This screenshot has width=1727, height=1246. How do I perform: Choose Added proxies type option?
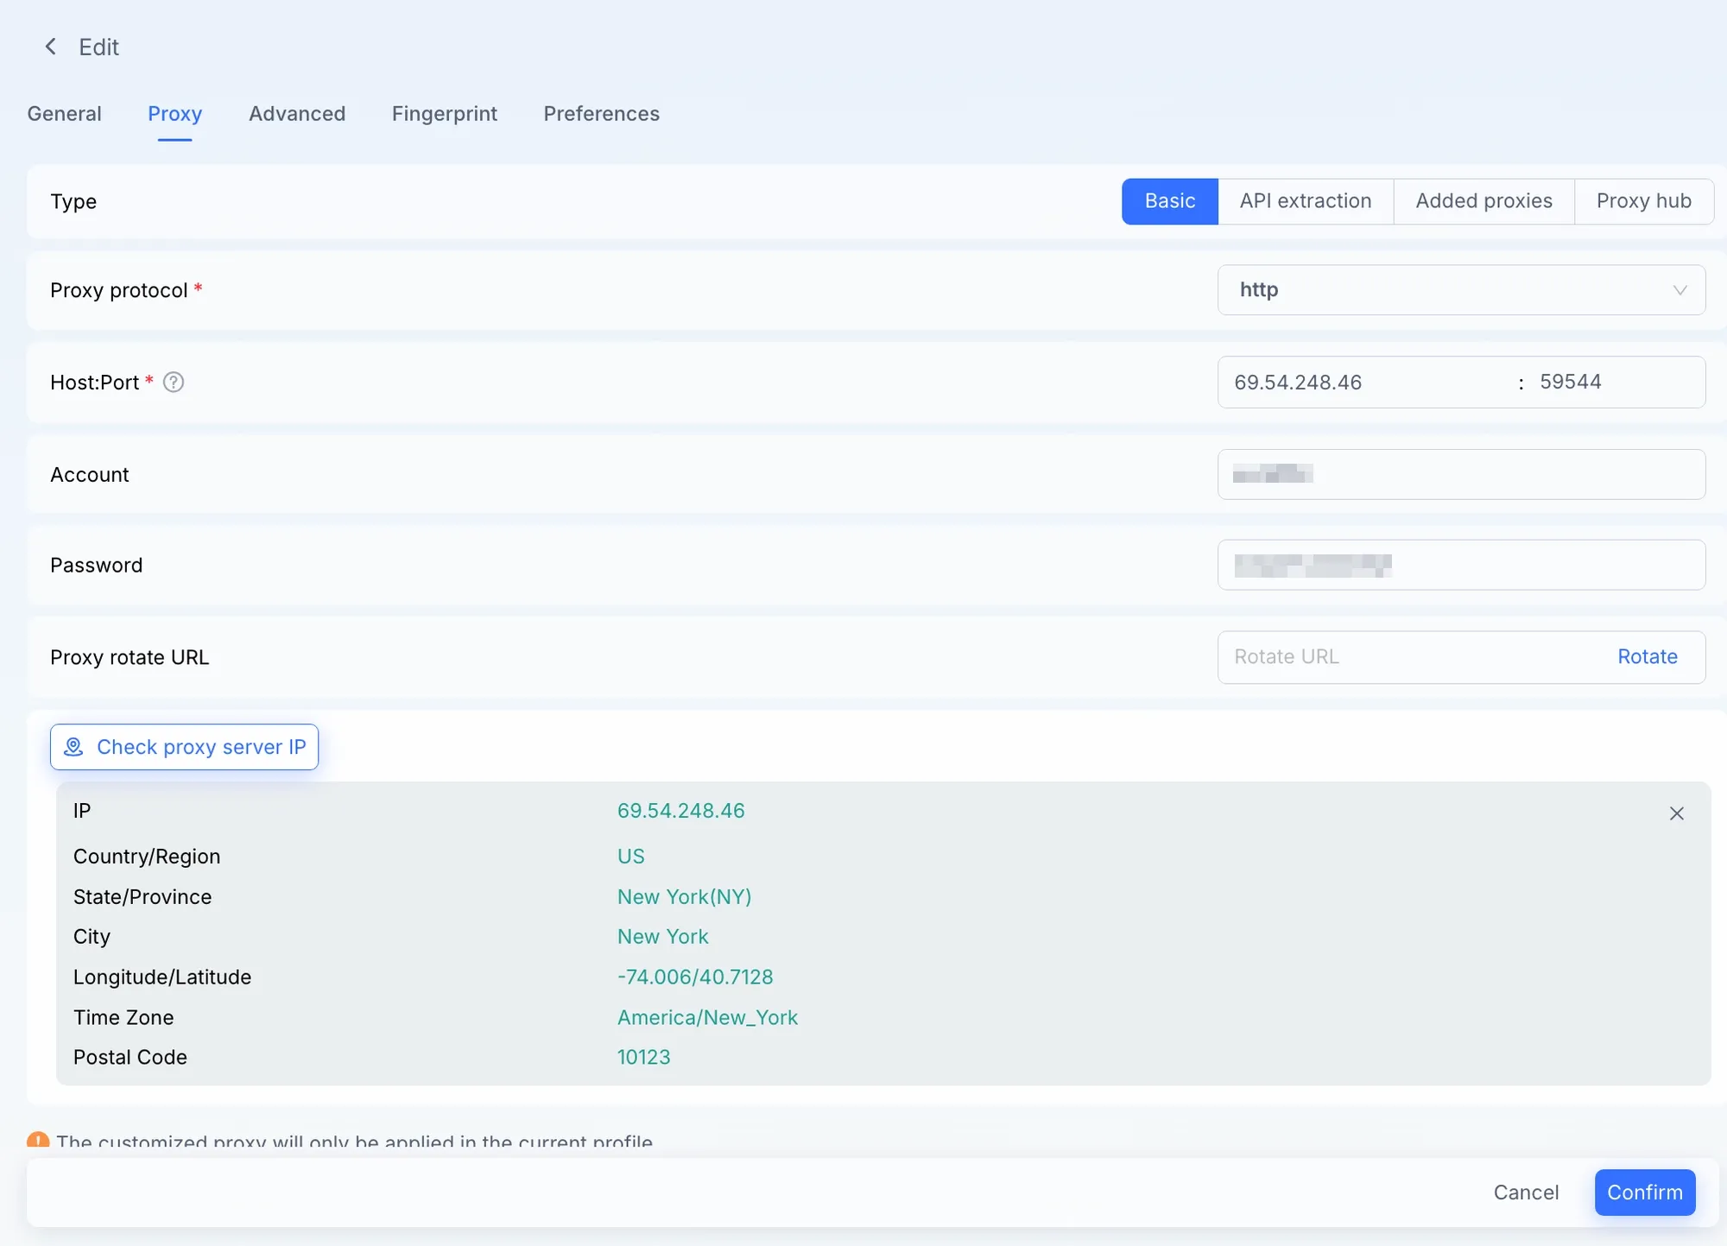point(1483,201)
